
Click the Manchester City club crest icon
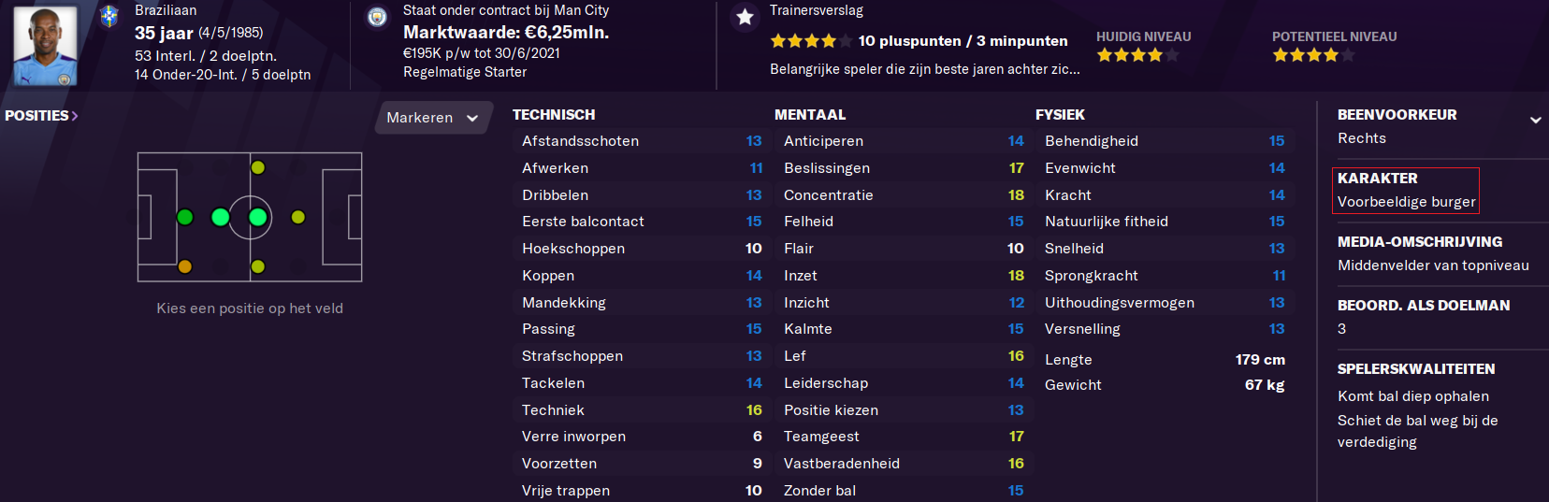click(377, 18)
